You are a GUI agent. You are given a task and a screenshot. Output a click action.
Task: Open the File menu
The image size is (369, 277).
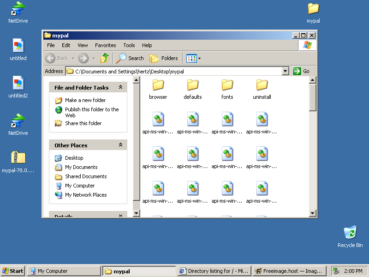[x=51, y=45]
